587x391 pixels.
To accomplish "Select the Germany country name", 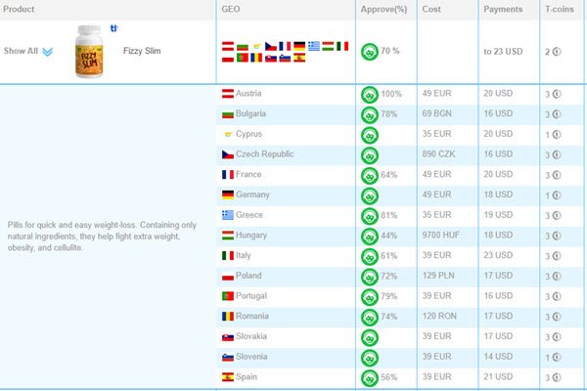I will (x=252, y=195).
